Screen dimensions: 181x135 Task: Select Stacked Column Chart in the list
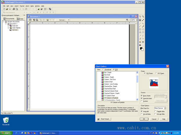111,91
